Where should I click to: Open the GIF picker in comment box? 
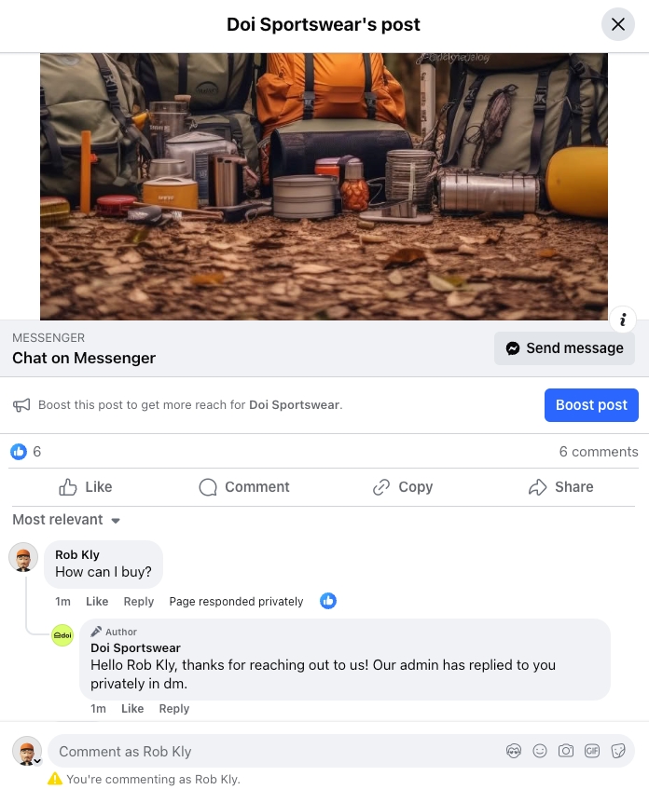(592, 751)
